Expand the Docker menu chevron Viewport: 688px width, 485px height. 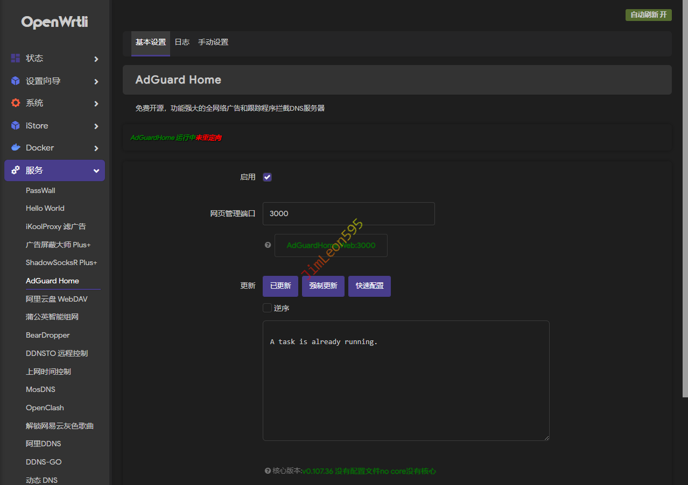96,148
